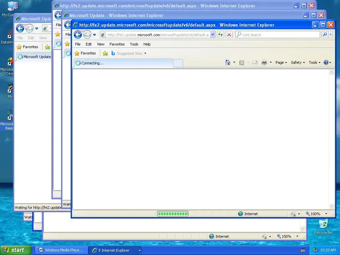Click the 100% zoom level button

point(313,214)
